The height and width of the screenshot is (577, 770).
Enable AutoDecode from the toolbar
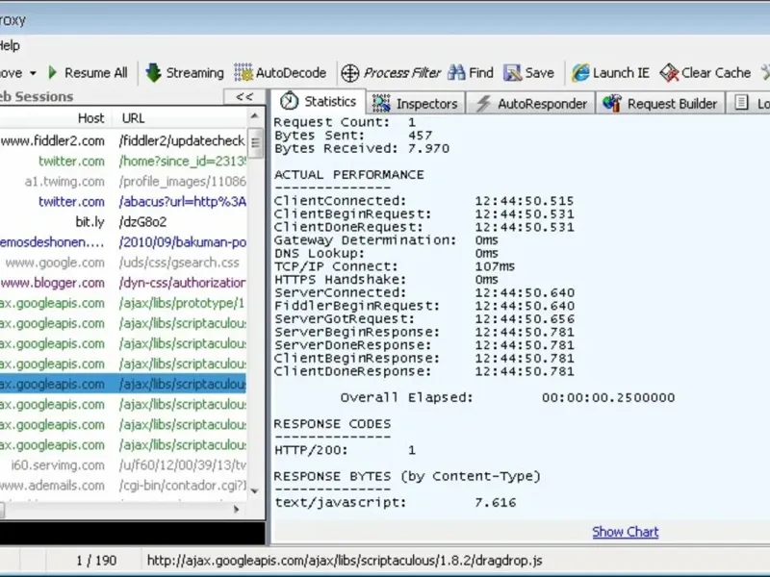[x=280, y=73]
